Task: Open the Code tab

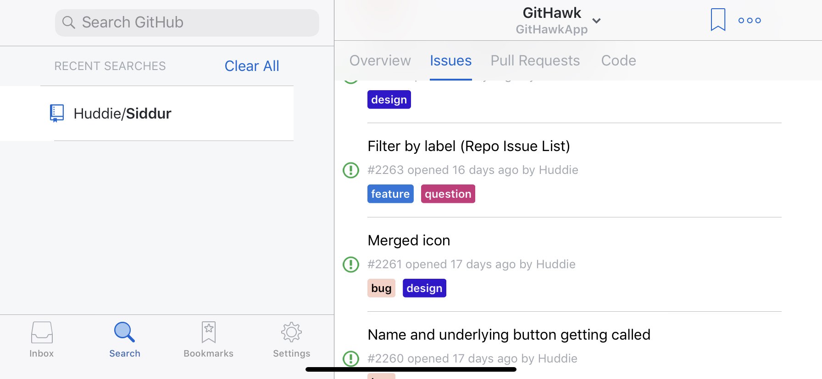Action: [618, 60]
